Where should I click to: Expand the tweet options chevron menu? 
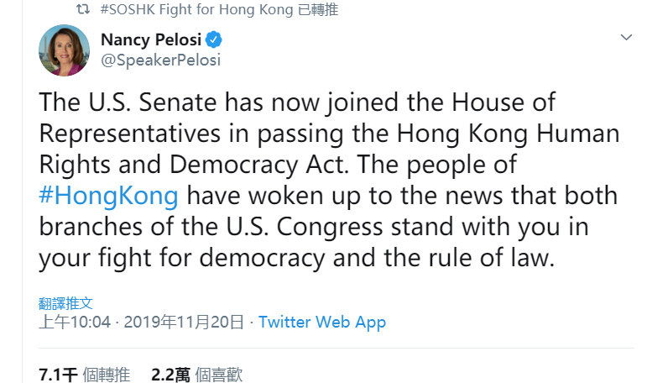coord(625,38)
